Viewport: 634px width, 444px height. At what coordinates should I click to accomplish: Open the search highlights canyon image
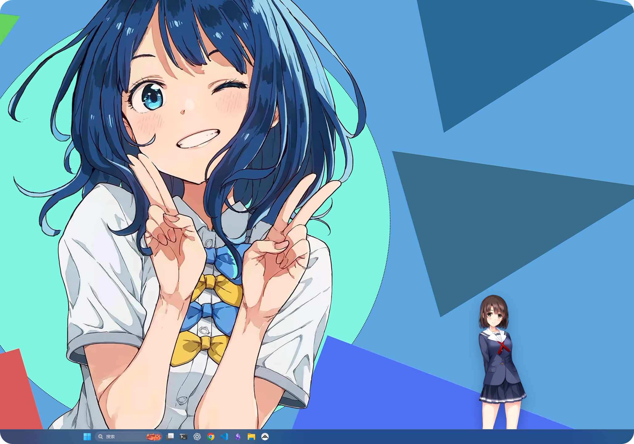154,437
